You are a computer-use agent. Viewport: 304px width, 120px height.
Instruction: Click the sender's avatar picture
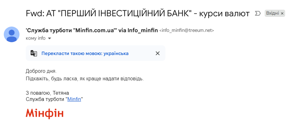(x=12, y=34)
